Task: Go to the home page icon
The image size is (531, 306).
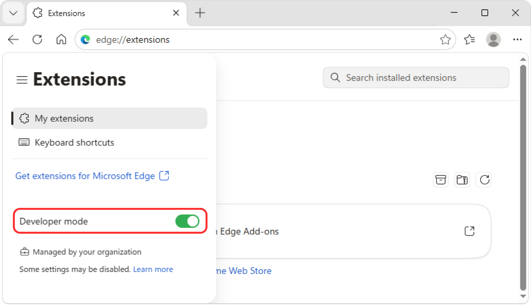Action: (x=61, y=39)
